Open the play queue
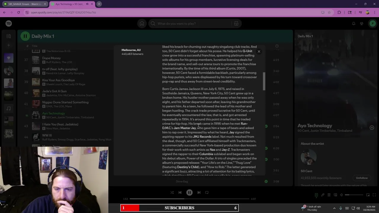The height and width of the screenshot is (213, 379). 329,195
